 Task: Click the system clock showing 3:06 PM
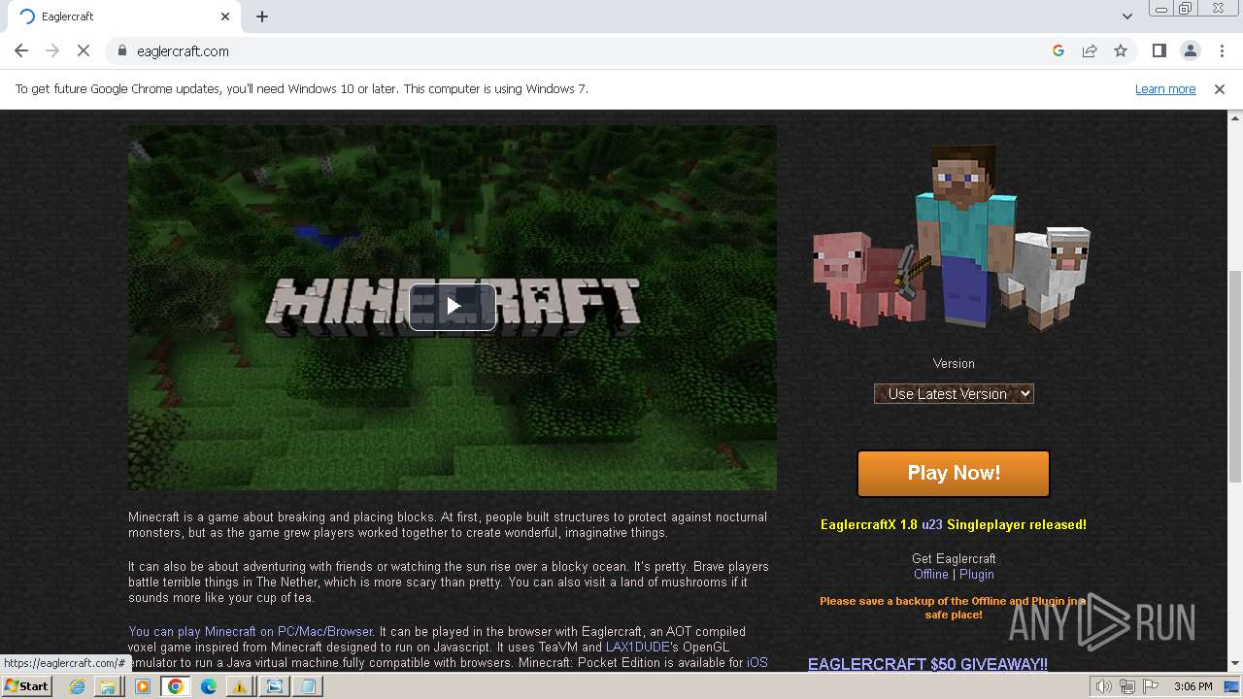pos(1193,686)
